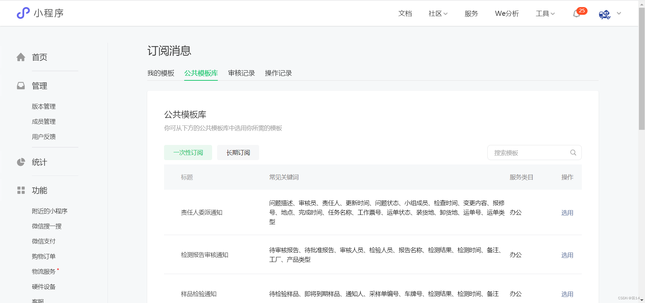
Task: Open 附近的小程序 in the sidebar
Action: 50,211
